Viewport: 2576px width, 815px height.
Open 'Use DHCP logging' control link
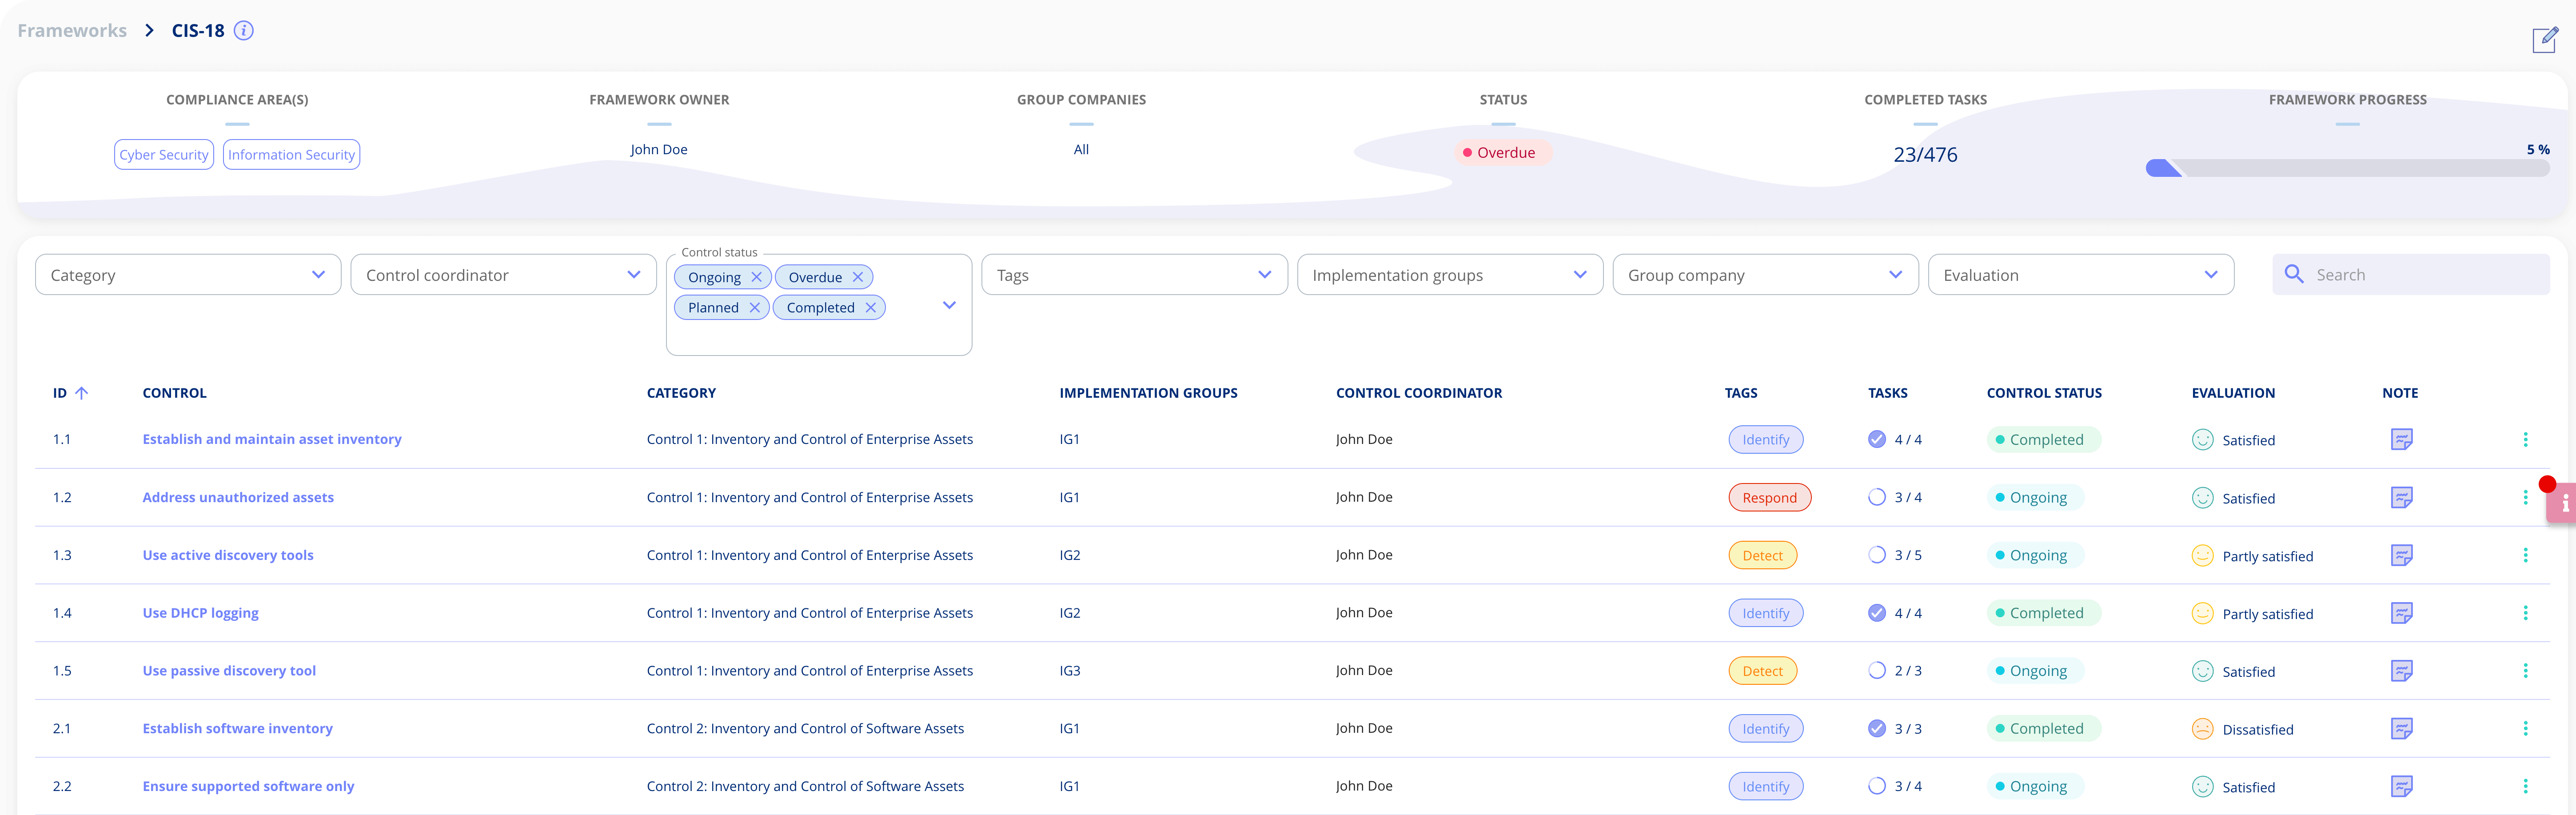200,613
